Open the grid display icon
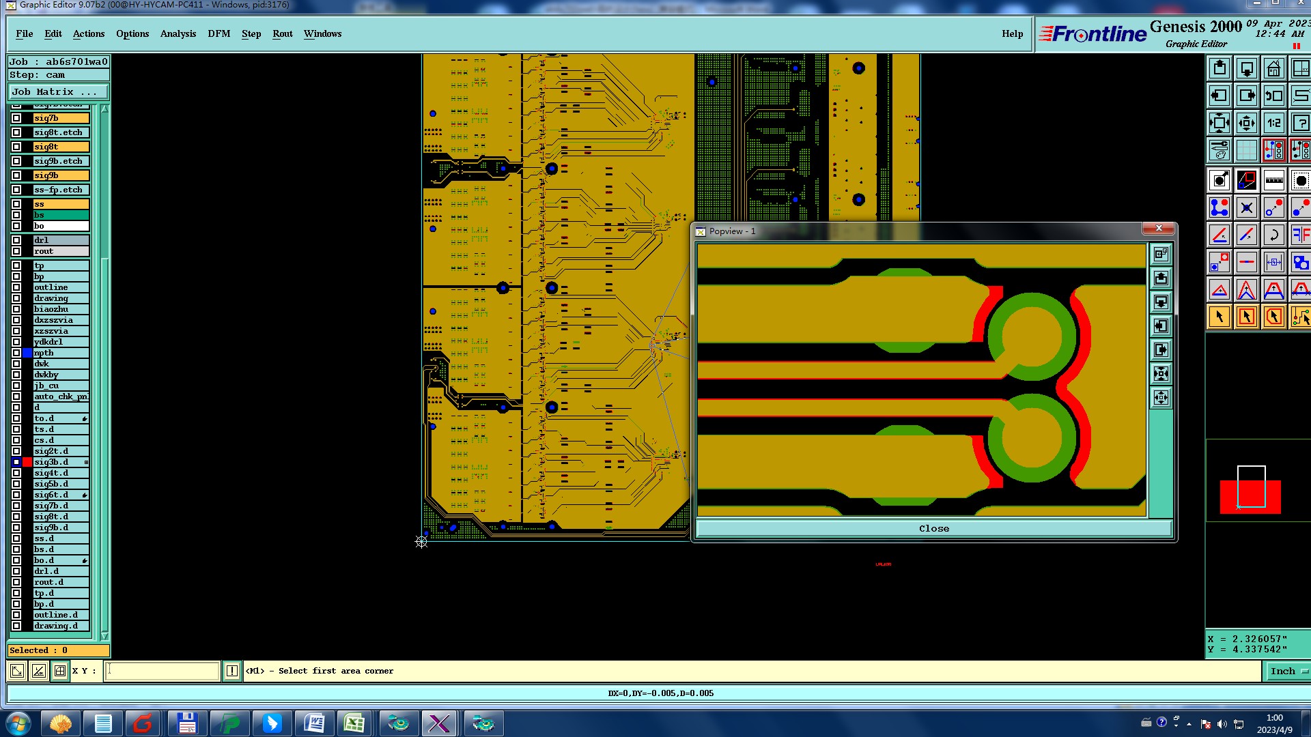 click(x=1246, y=150)
